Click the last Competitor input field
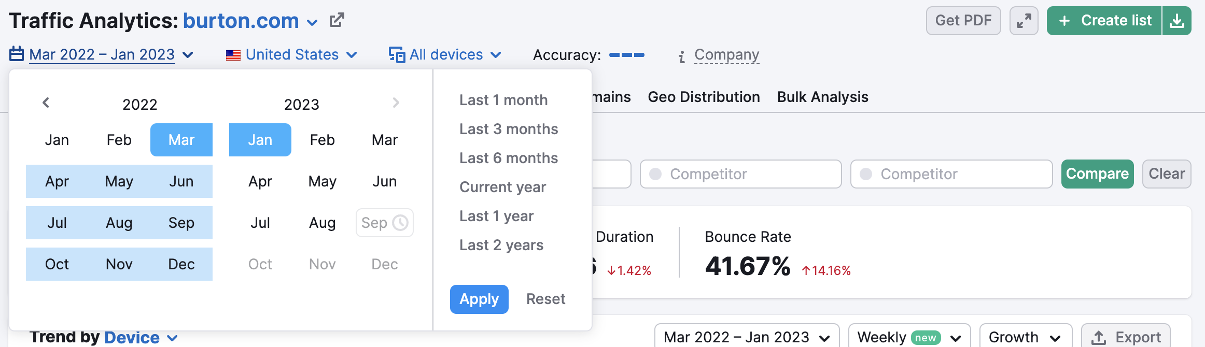 pos(951,174)
